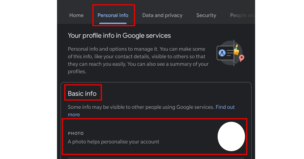Click the highlighted Basic info heading

click(82, 93)
